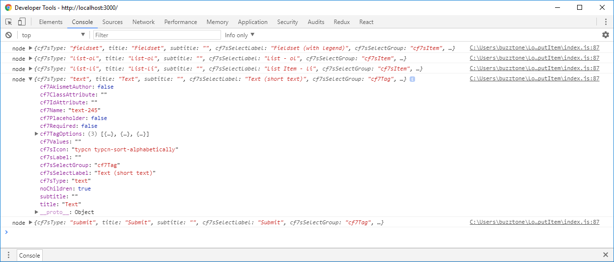
Task: Open index.js:87 source link for fieldset log
Action: (x=534, y=48)
